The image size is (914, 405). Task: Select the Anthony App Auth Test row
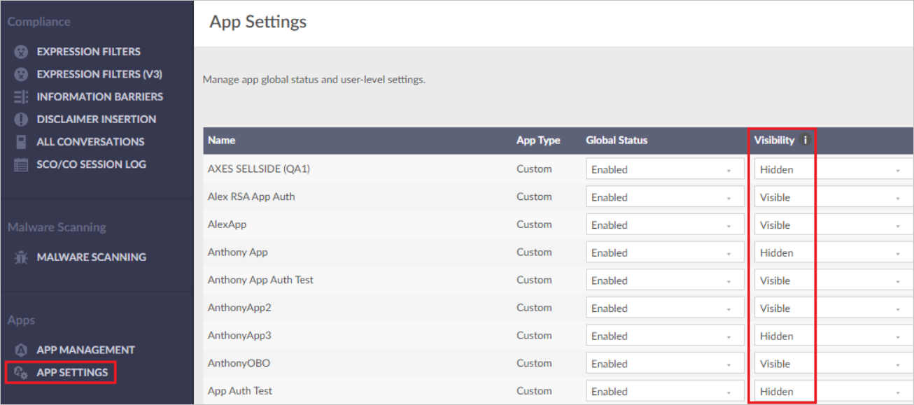tap(260, 279)
